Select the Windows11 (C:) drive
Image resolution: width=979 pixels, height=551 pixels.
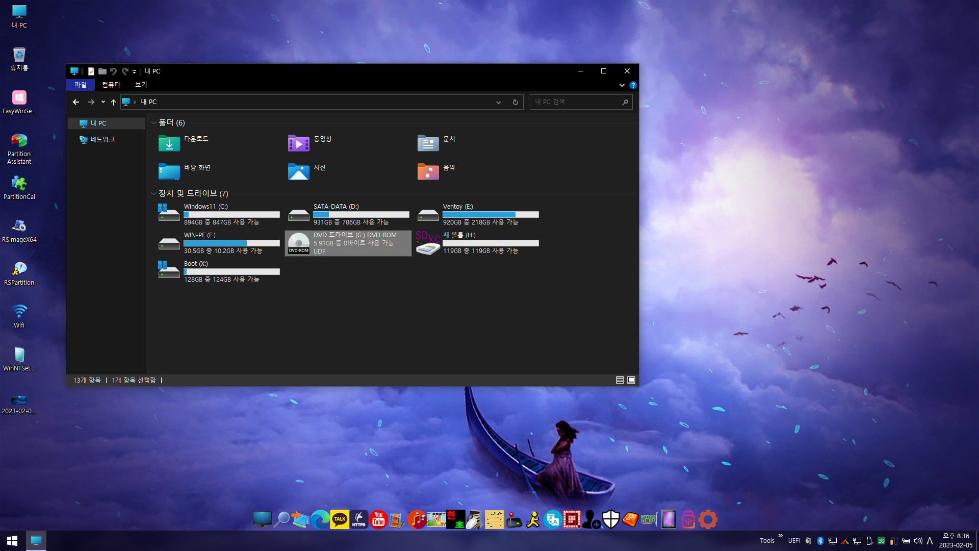point(219,214)
